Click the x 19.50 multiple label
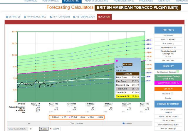Screen dimensions: 188x131 tap(149, 48)
